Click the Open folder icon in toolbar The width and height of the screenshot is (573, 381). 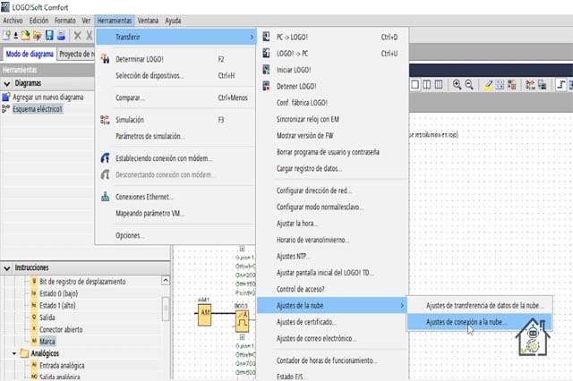38,36
